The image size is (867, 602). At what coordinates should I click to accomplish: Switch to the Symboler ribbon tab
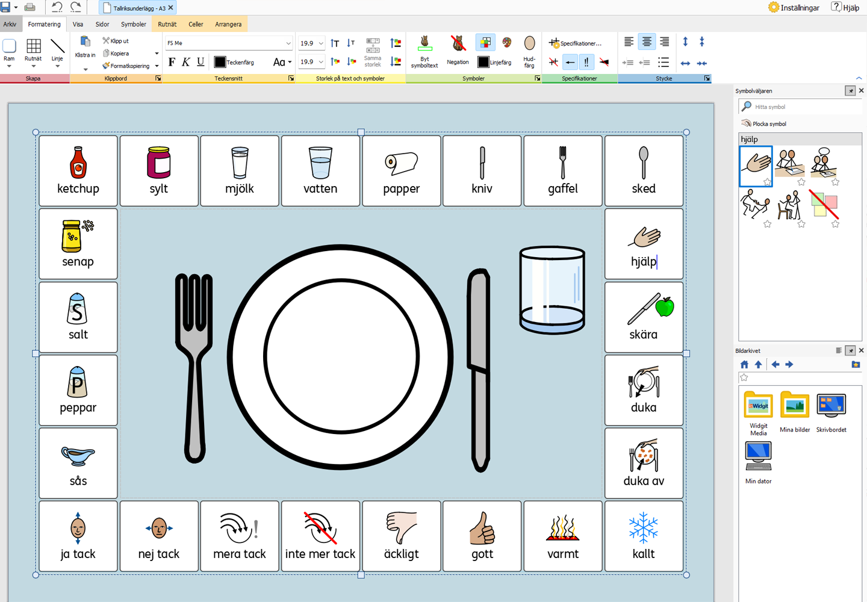coord(133,24)
